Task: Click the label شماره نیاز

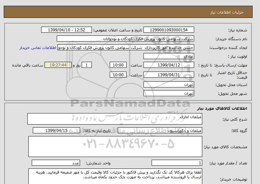Action: click(238, 30)
